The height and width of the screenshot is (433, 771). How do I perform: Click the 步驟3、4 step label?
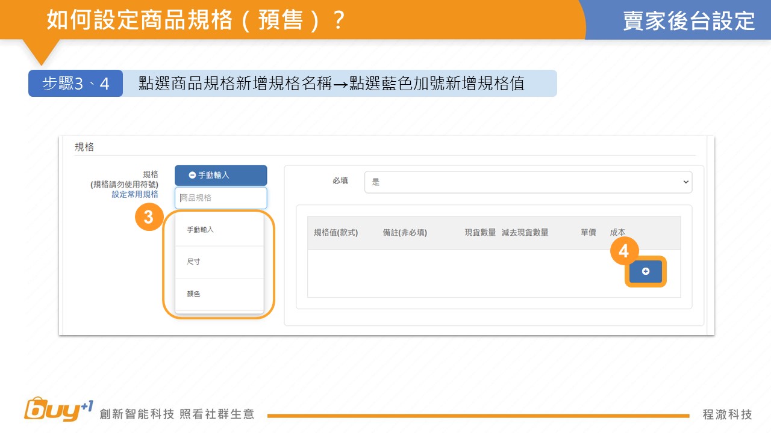tap(76, 84)
